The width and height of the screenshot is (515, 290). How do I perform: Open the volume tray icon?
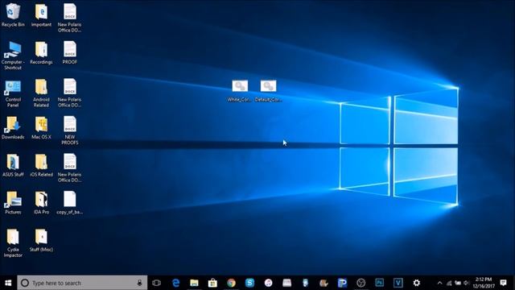[x=466, y=283]
